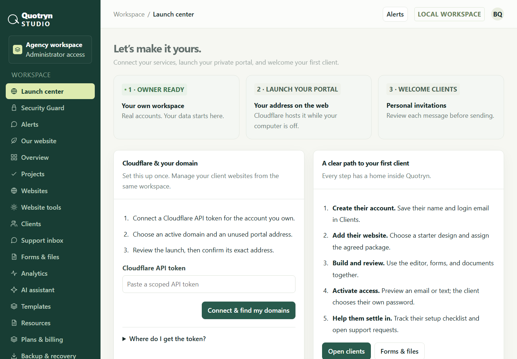Click the 'Activate access.' step text
517x359 pixels.
(x=356, y=291)
